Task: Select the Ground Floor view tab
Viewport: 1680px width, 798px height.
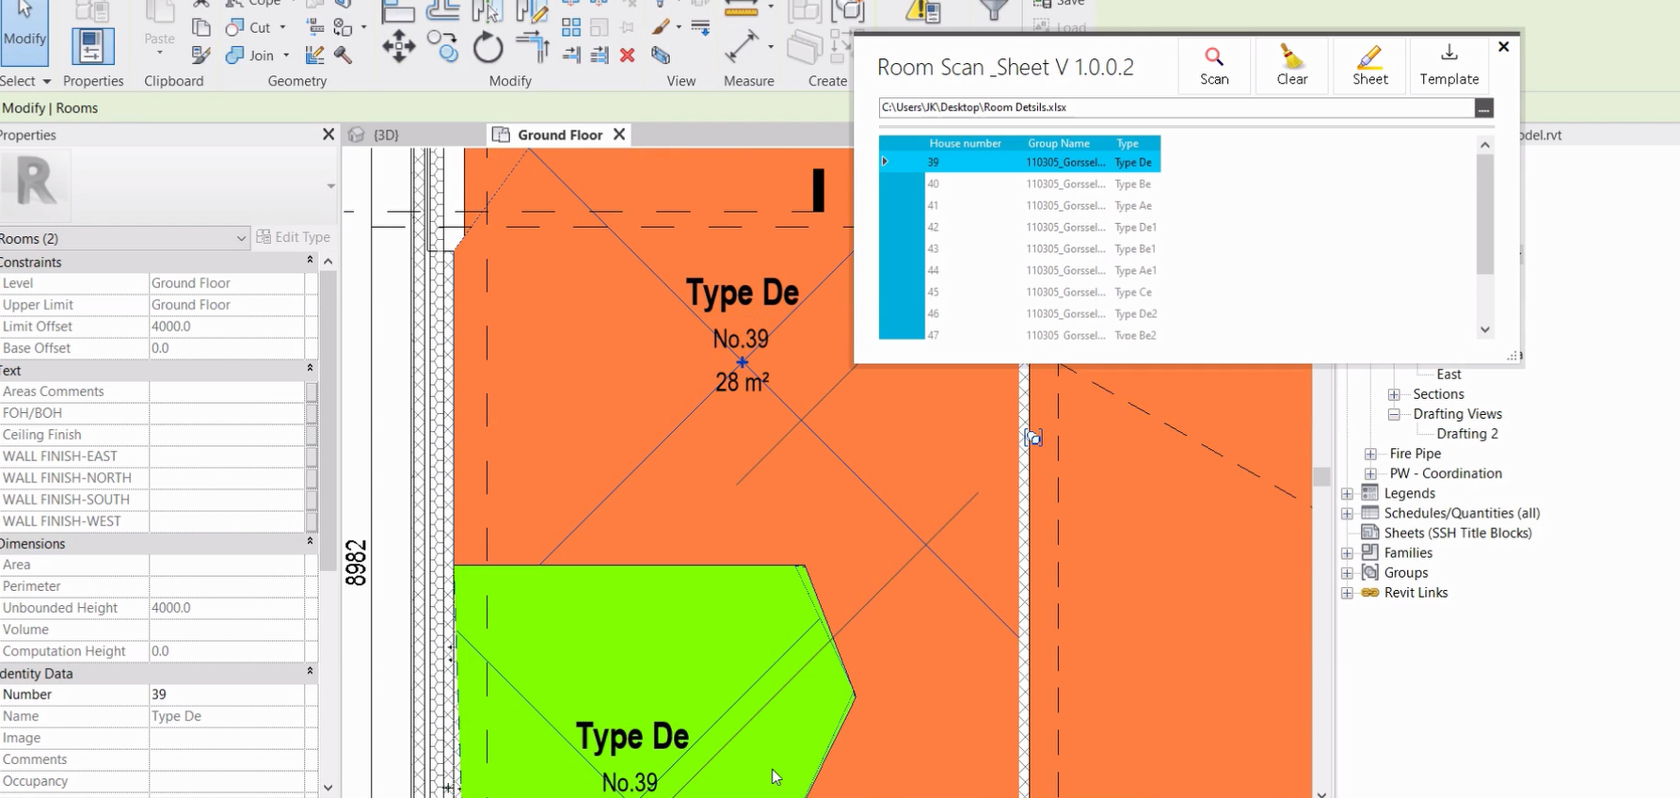Action: point(559,135)
